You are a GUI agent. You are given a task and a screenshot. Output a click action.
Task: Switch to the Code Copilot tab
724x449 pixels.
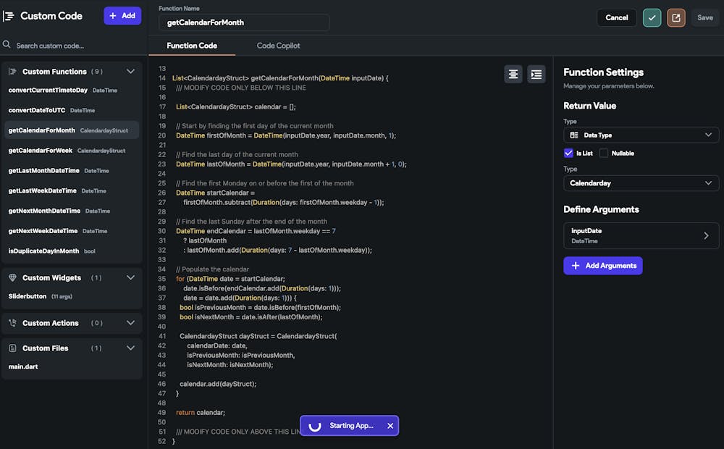(x=278, y=46)
